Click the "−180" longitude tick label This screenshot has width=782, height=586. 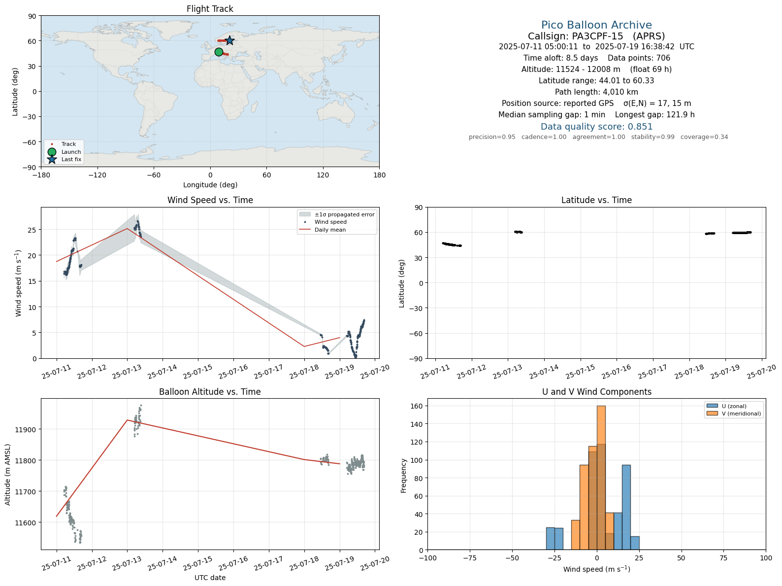(x=41, y=175)
